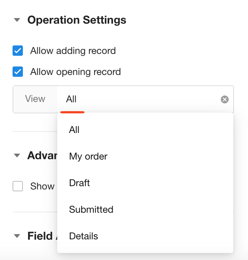The height and width of the screenshot is (260, 248).
Task: Collapse the Operation Settings section arrow
Action: [x=17, y=20]
